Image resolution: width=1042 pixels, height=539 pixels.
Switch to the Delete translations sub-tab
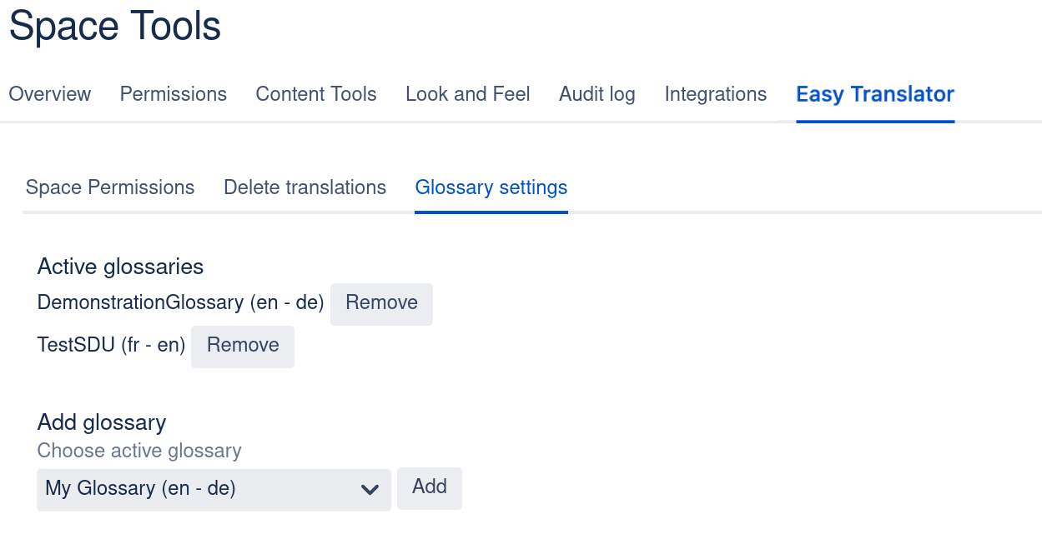click(x=305, y=187)
